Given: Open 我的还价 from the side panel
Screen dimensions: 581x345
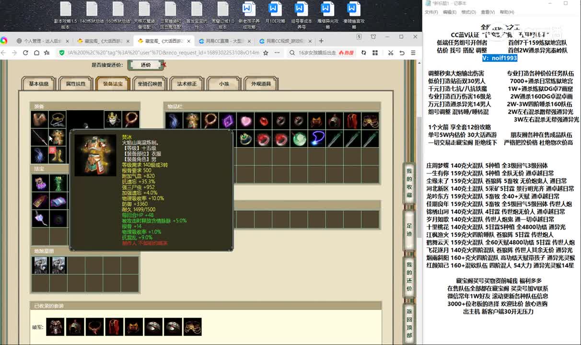Looking at the screenshot, I should (x=409, y=277).
